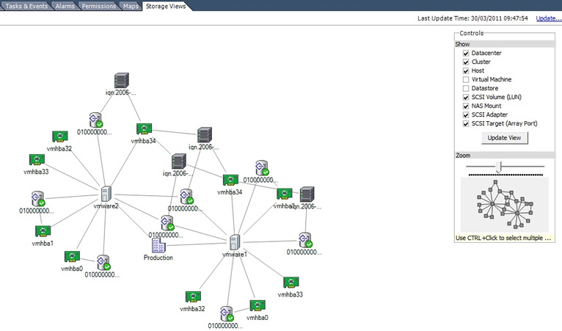The height and width of the screenshot is (331, 562).
Task: Click the vmhba33 adapter near vmware2
Action: (x=37, y=160)
